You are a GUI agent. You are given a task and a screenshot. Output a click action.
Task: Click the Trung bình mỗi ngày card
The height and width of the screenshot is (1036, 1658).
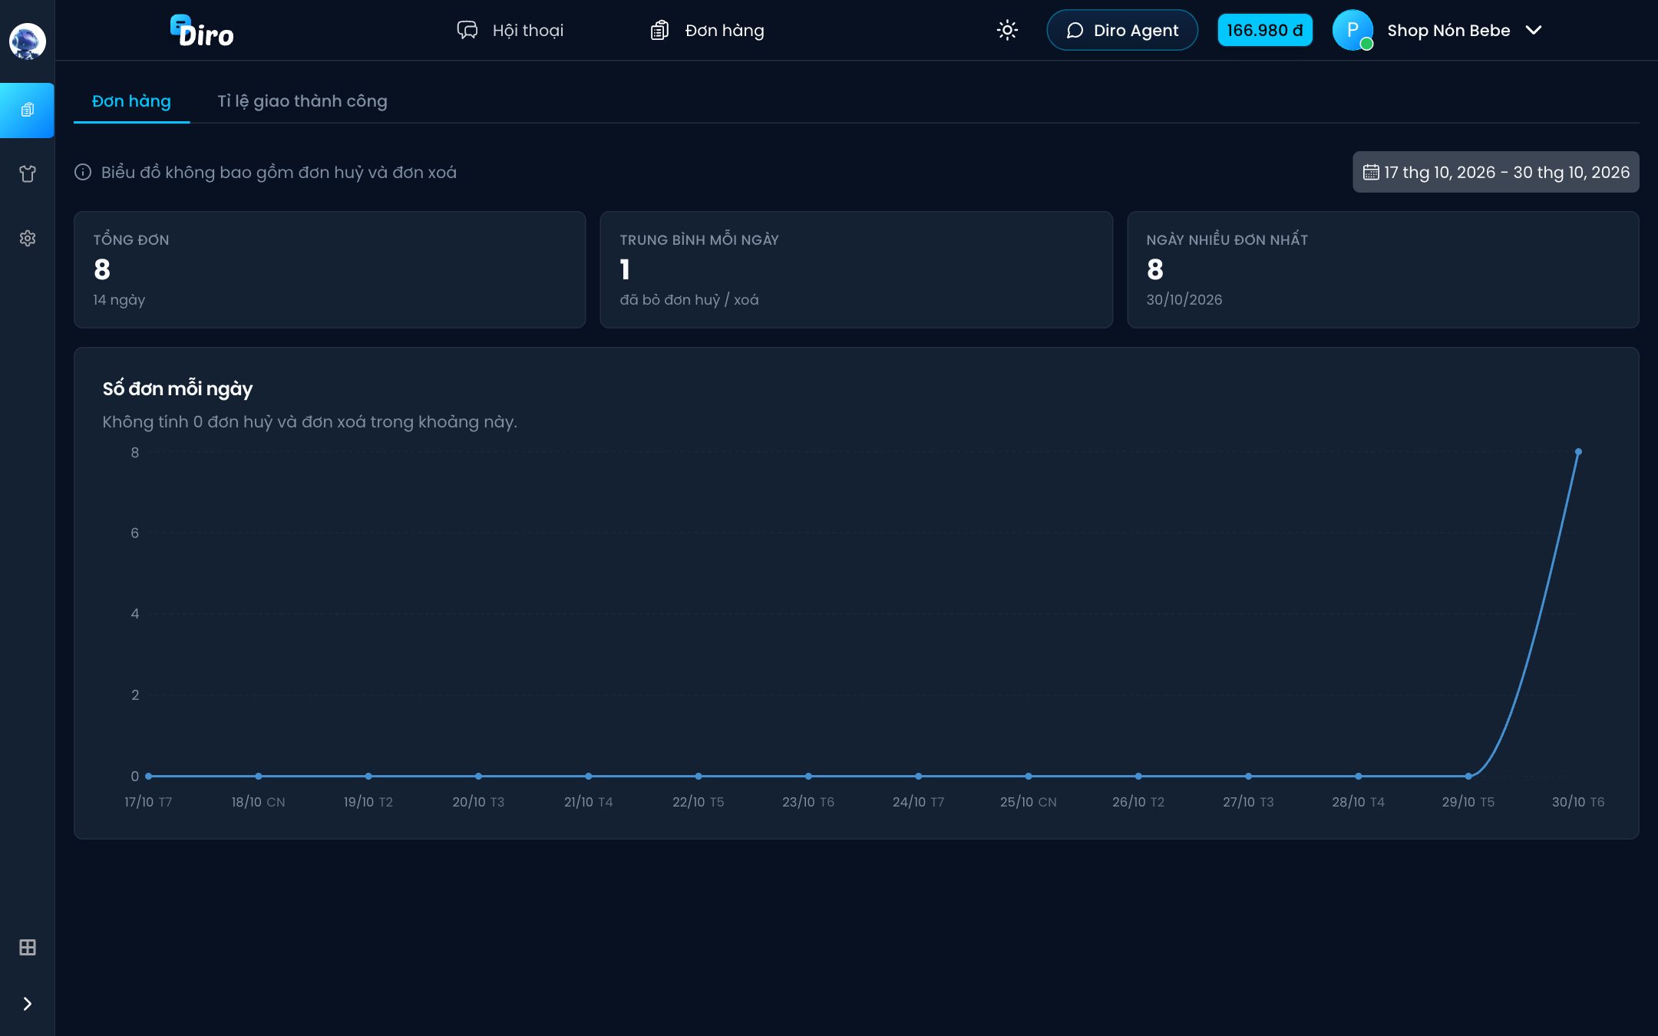[x=857, y=269]
